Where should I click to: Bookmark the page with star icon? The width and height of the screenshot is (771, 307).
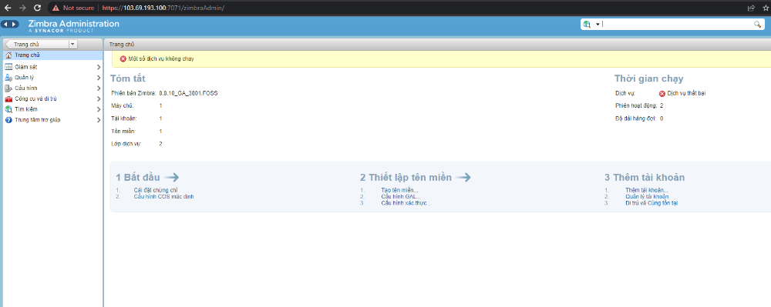(765, 8)
